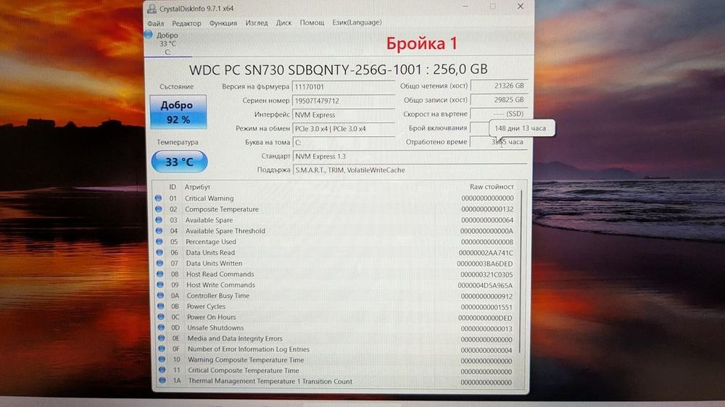Click status dot for Available Spare Threshold row
Screen dimensions: 725x407
click(159, 230)
